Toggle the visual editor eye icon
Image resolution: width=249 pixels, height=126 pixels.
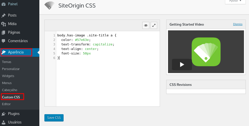[146, 25]
